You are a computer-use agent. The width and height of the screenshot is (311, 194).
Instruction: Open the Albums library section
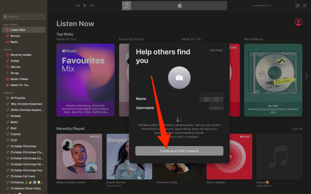[x=24, y=67]
